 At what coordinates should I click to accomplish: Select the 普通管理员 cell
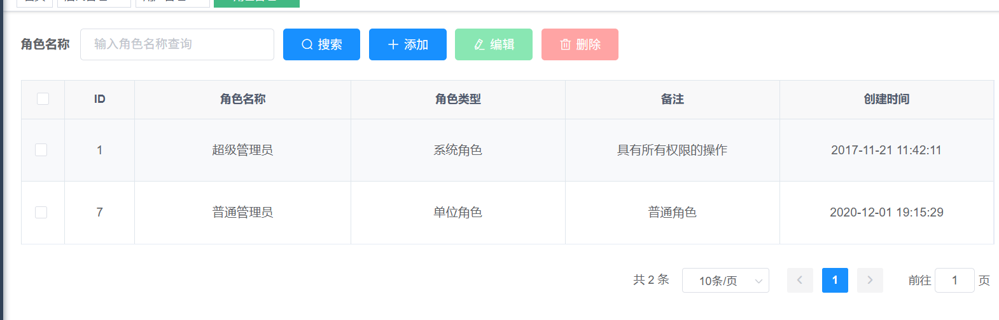242,212
